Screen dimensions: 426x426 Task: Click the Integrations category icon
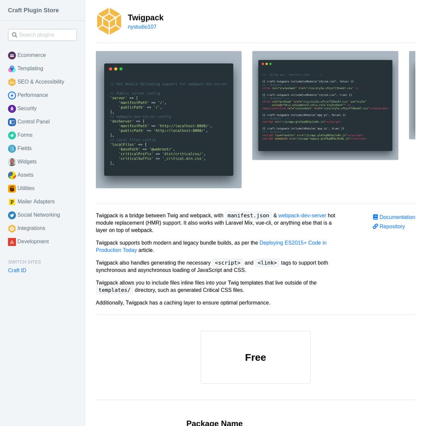(x=12, y=228)
